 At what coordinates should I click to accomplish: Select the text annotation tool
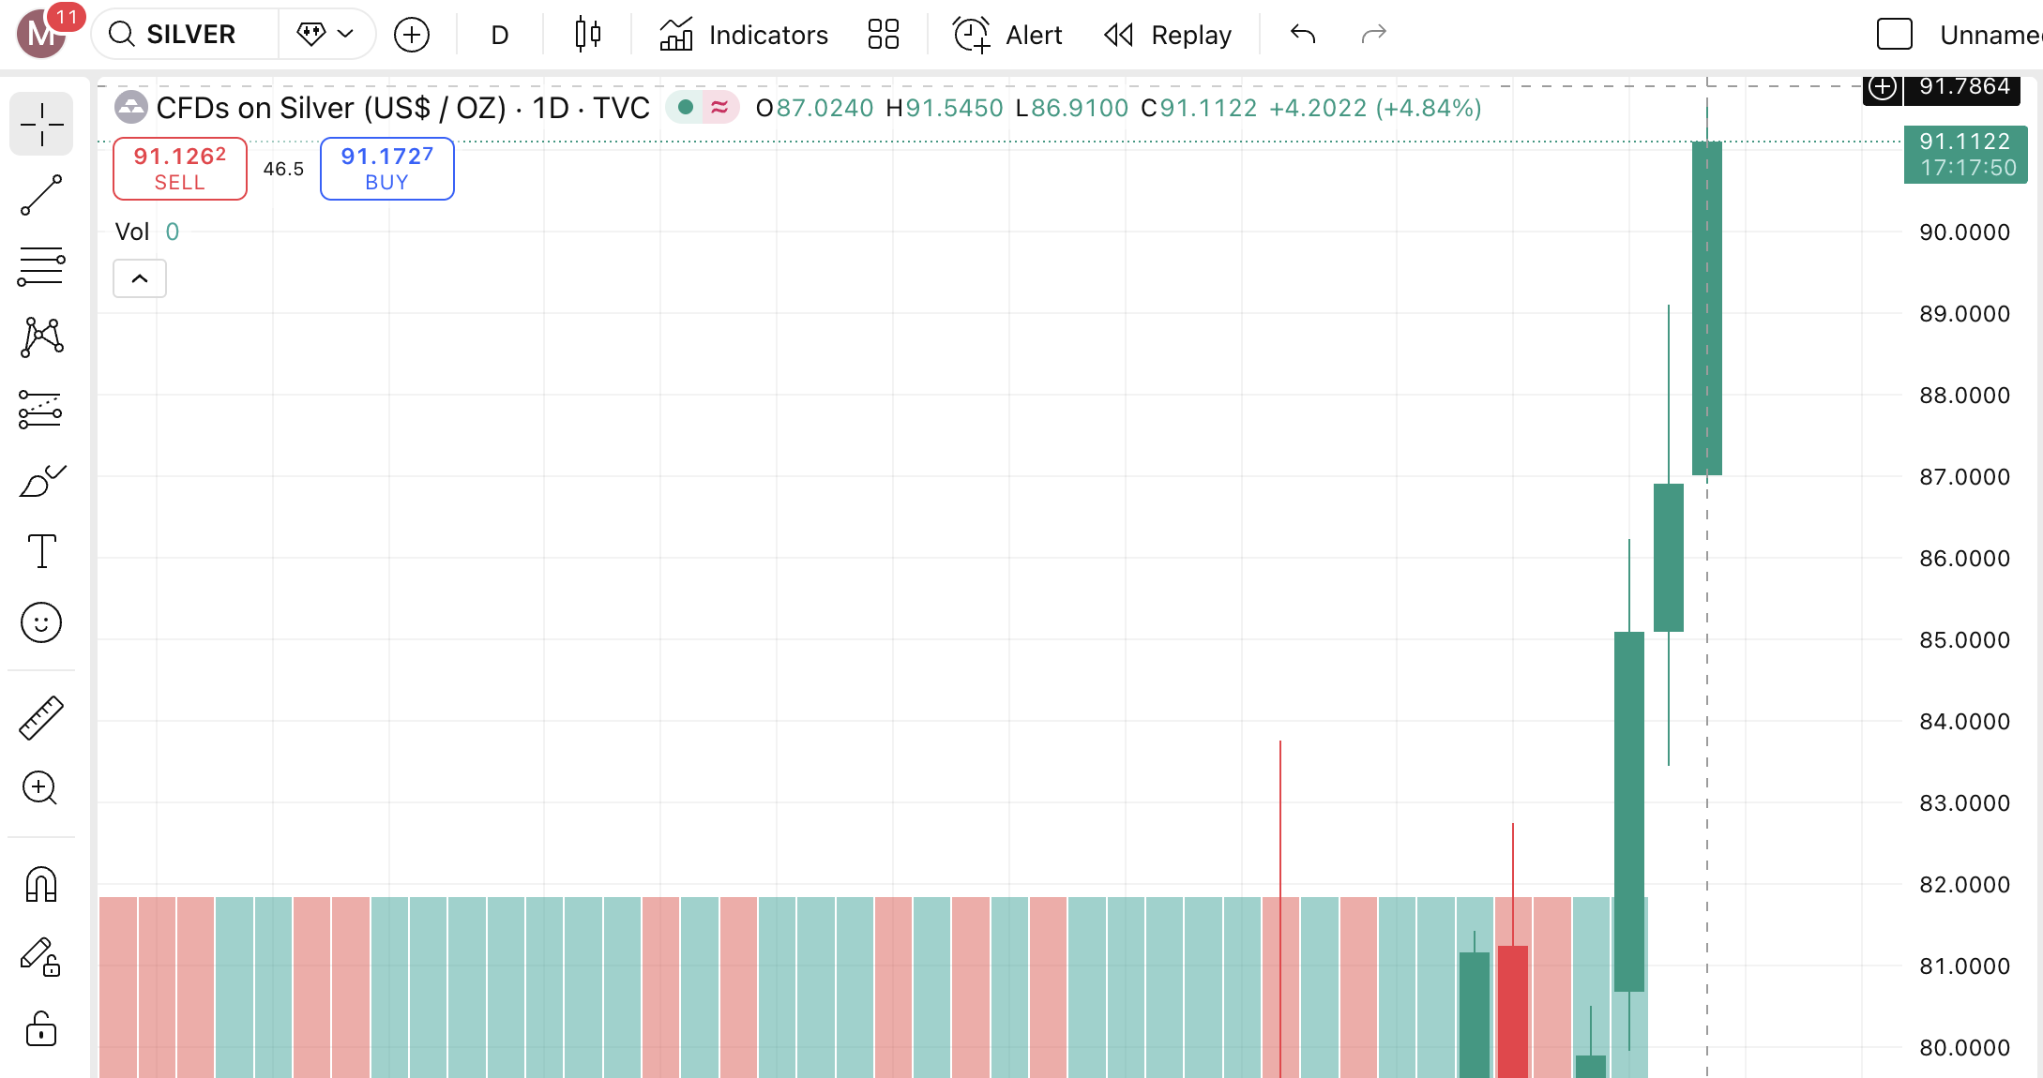[41, 551]
